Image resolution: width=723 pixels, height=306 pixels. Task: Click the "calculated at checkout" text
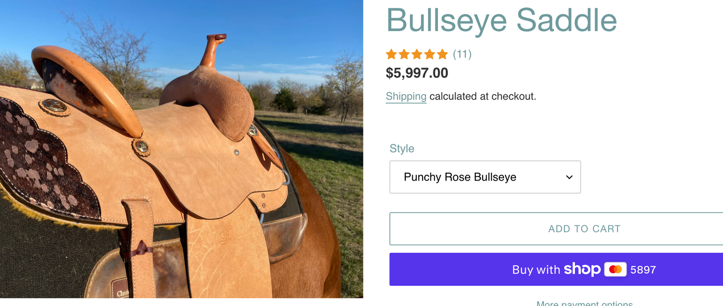(x=483, y=97)
